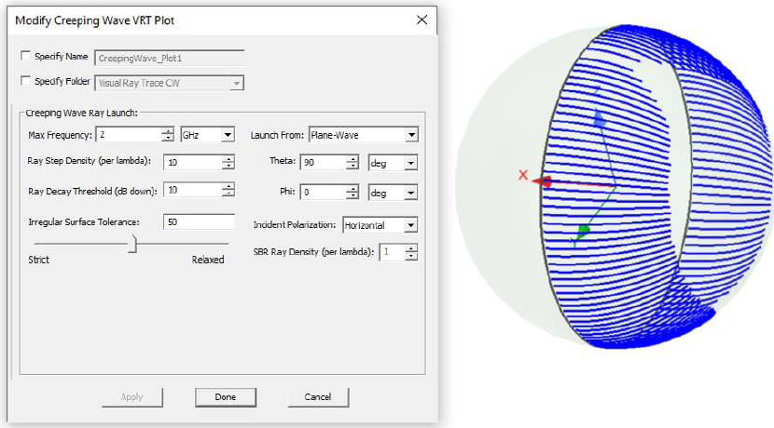Click the blue axis arrowhead in the 3D view
The width and height of the screenshot is (774, 428).
(599, 119)
